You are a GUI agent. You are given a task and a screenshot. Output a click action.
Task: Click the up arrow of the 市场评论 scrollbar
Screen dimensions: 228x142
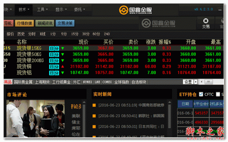click(84, 102)
